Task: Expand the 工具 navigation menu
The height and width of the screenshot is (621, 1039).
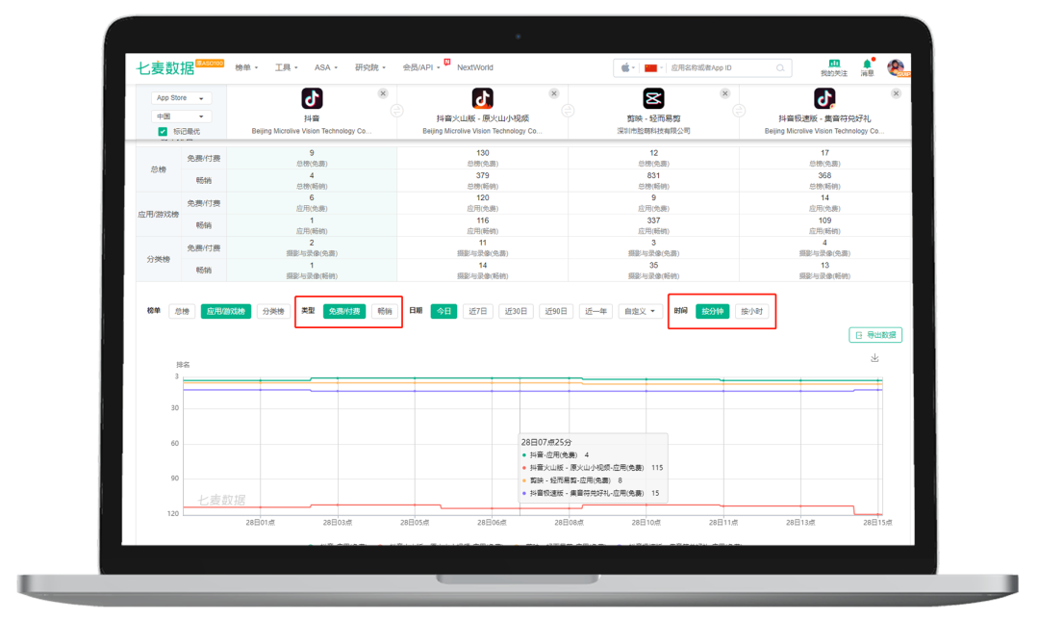Action: tap(287, 67)
